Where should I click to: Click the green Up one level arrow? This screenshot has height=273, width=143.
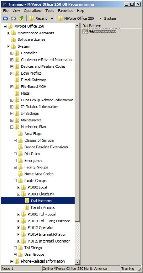click(x=21, y=18)
